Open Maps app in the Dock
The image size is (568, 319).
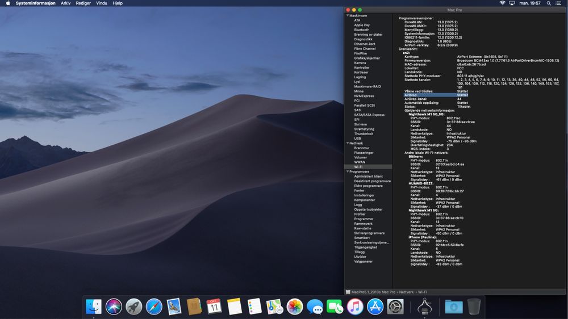(x=274, y=307)
